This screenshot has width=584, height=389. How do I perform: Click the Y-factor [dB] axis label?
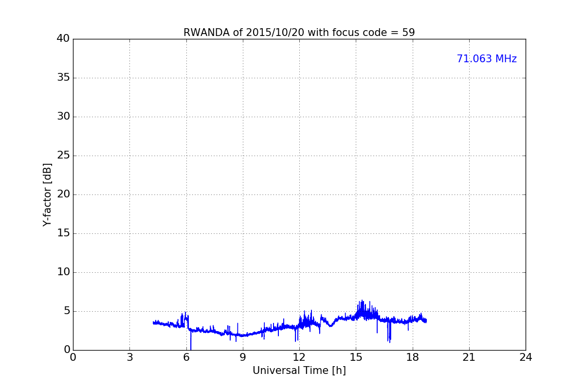coord(47,194)
